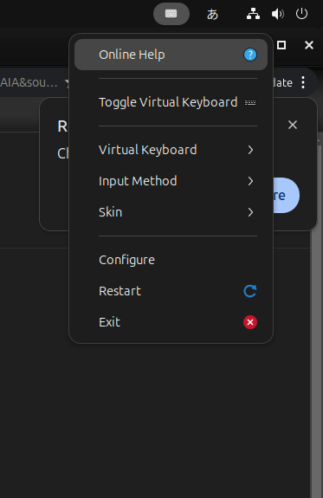Click the keyboard indicator in the top bar
323x498 pixels.
click(171, 14)
